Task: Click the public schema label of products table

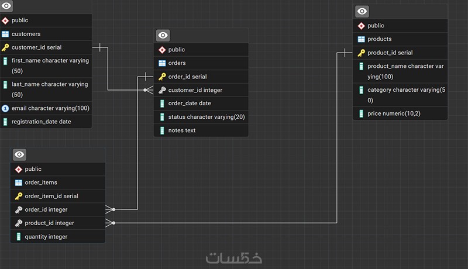Action: 376,26
